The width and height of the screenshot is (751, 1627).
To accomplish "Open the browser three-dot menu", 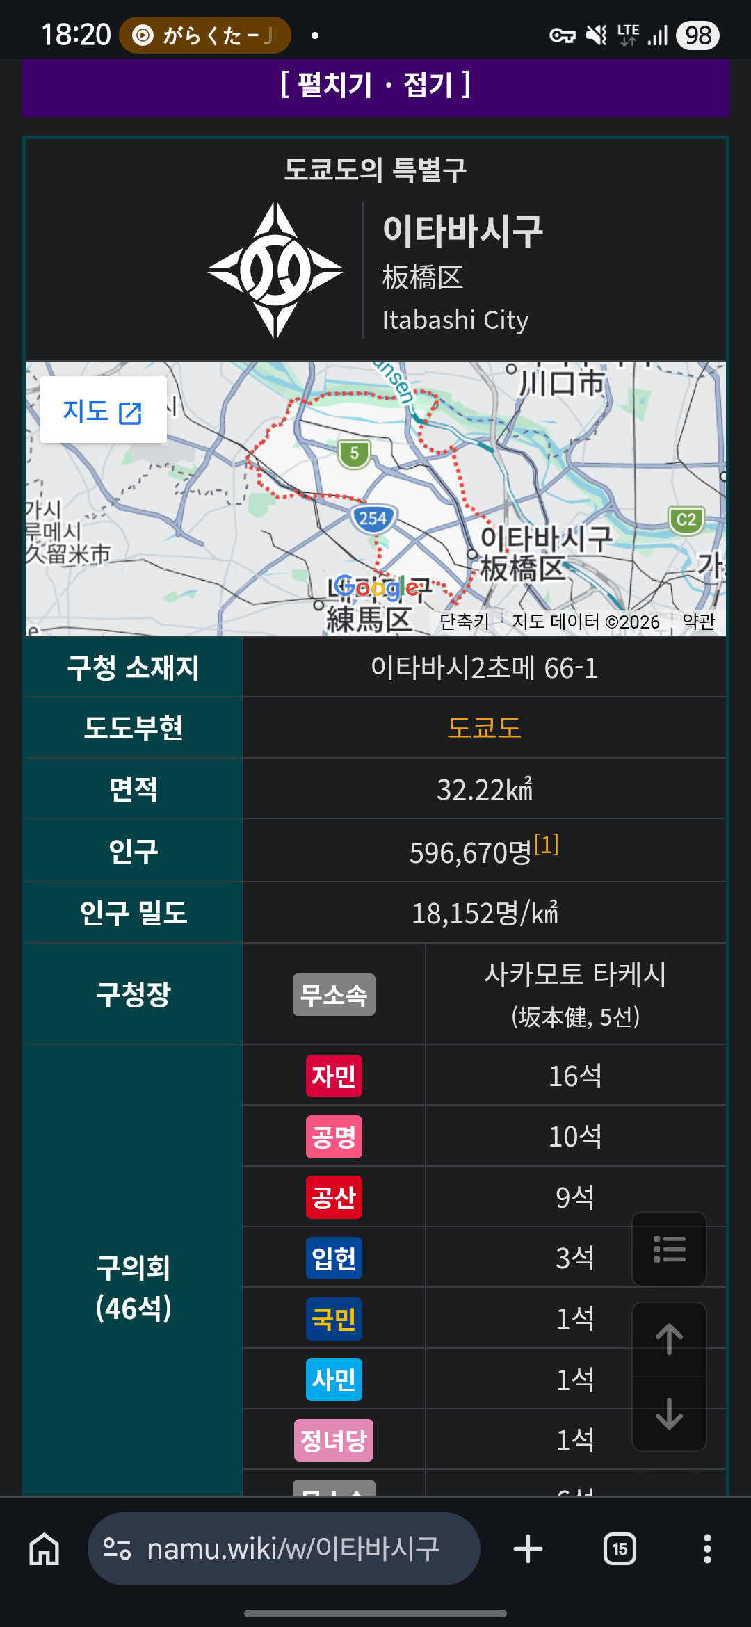I will 707,1549.
